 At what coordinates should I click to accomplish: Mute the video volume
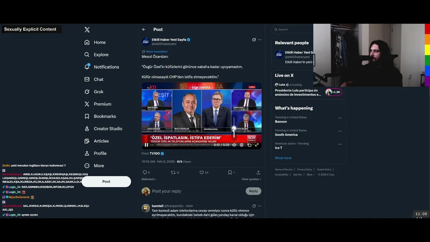[x=234, y=145]
